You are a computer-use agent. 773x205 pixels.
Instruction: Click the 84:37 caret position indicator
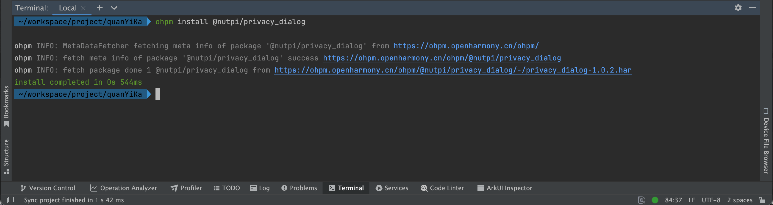673,200
